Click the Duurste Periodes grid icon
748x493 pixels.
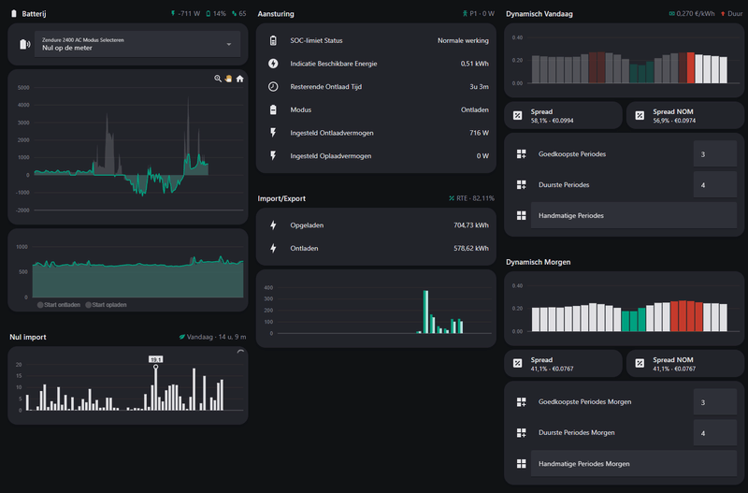click(x=521, y=185)
